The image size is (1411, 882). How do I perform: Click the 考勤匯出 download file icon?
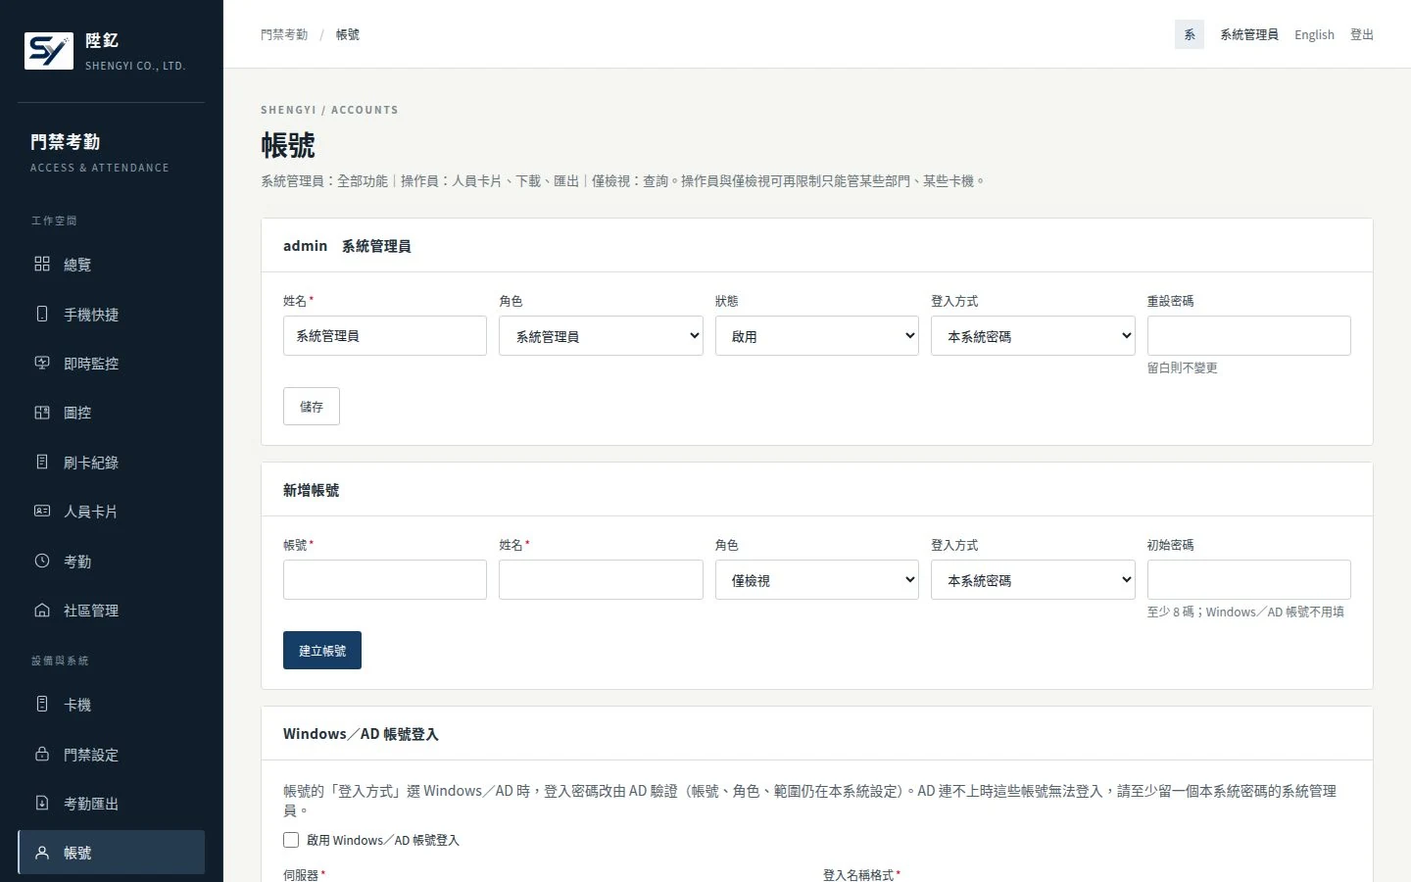[42, 803]
